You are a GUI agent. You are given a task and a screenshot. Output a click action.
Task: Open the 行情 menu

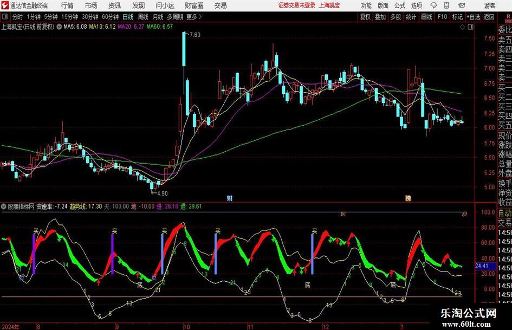click(x=67, y=5)
